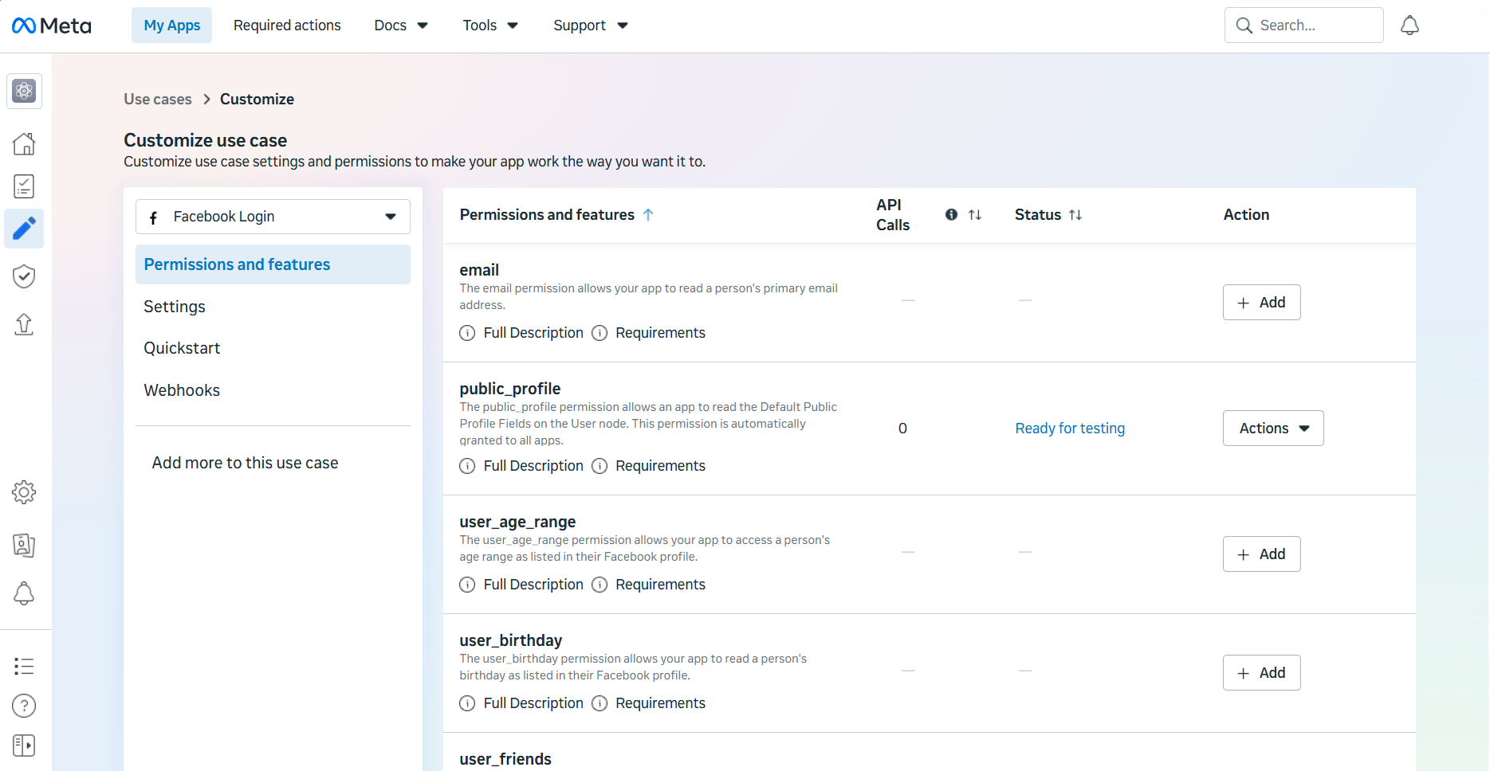Add the email permission
The width and height of the screenshot is (1490, 771).
1261,303
